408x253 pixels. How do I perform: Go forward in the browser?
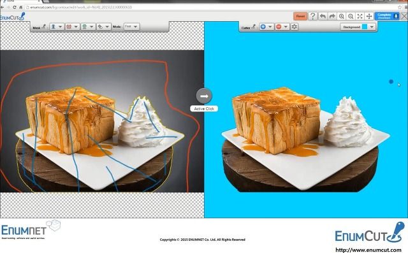(x=8, y=7)
